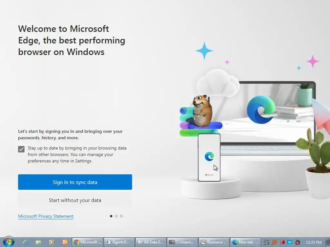Click Sign in to sync data
330x247 pixels.
point(75,182)
